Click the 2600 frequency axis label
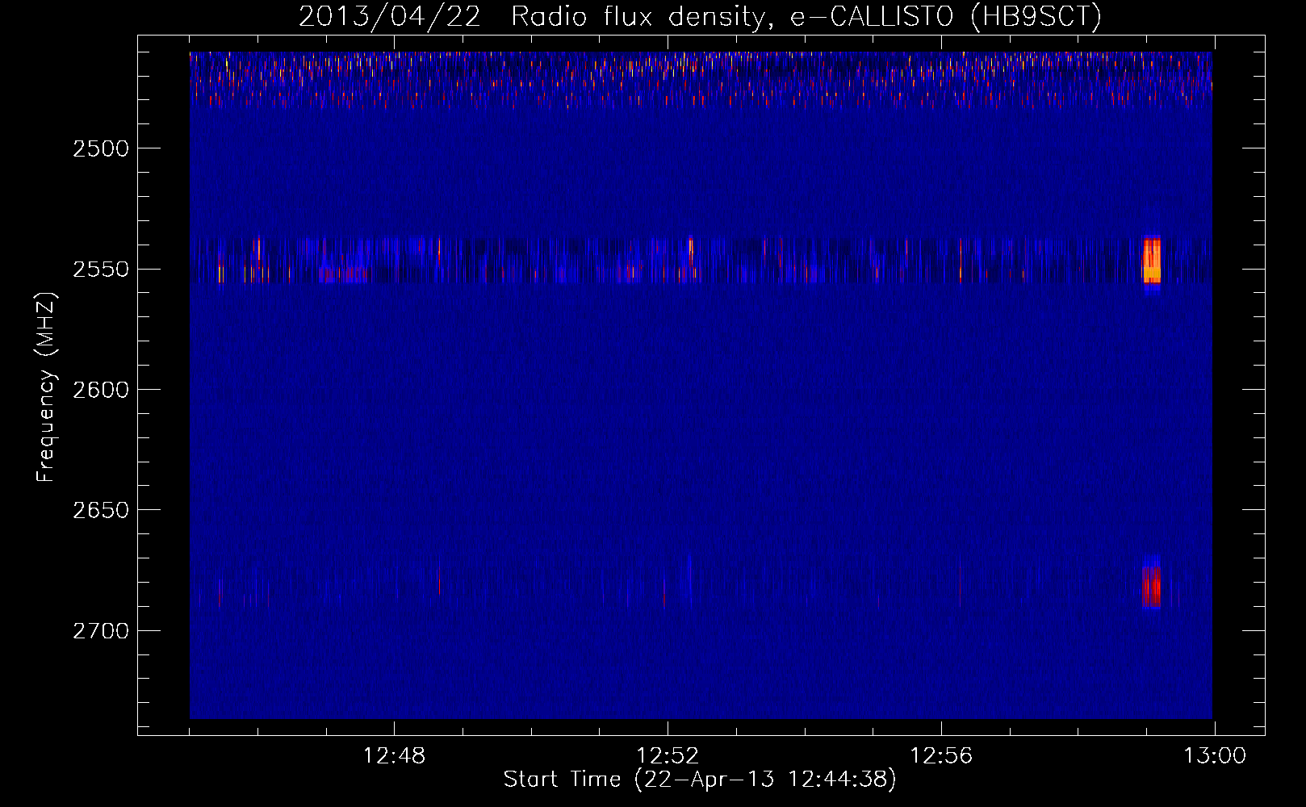This screenshot has height=807, width=1306. pos(101,389)
